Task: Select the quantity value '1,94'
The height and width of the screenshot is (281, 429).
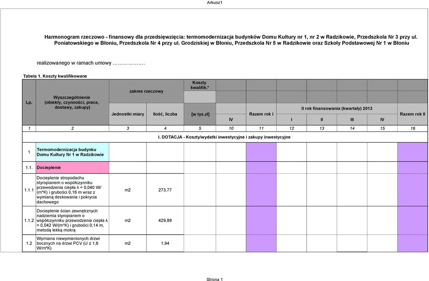Action: coord(165,243)
